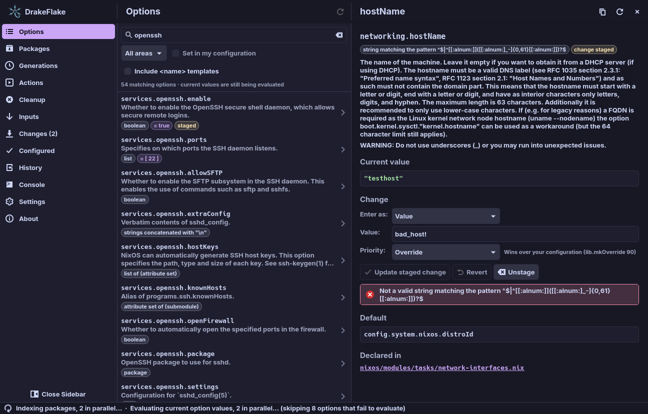Click Close Sidebar
648x414 pixels.
(x=58, y=394)
